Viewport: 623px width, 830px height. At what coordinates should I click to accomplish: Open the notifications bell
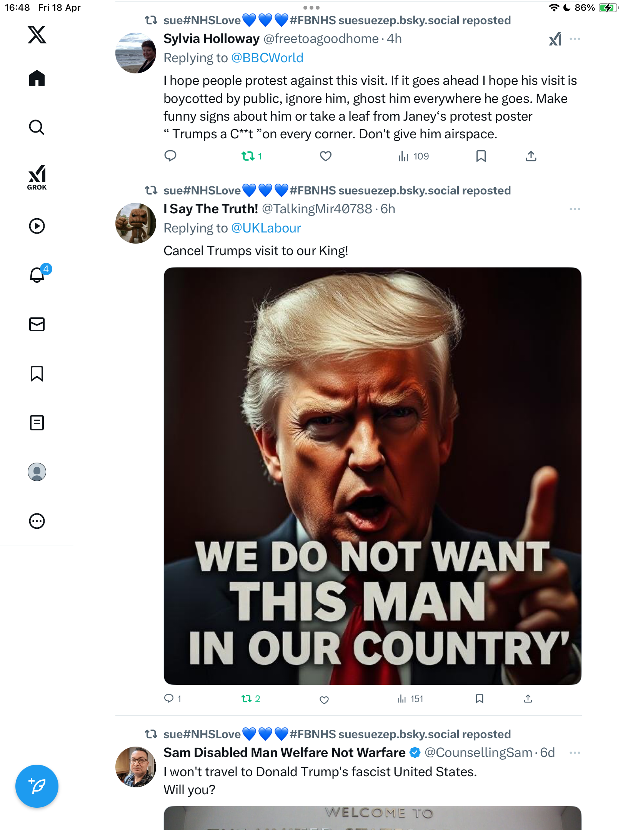(x=38, y=274)
